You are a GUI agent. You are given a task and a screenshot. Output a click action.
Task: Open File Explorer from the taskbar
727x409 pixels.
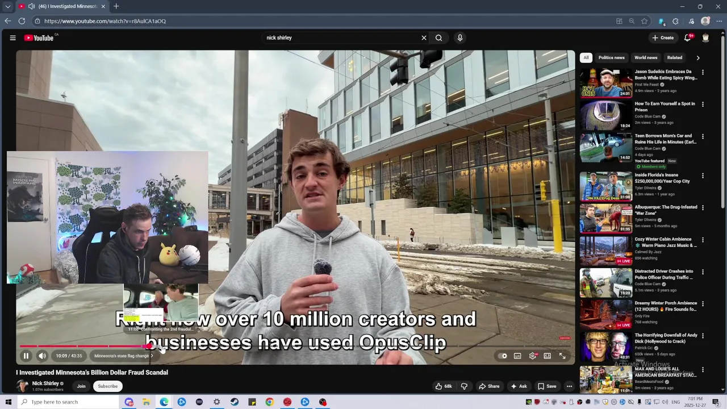147,402
